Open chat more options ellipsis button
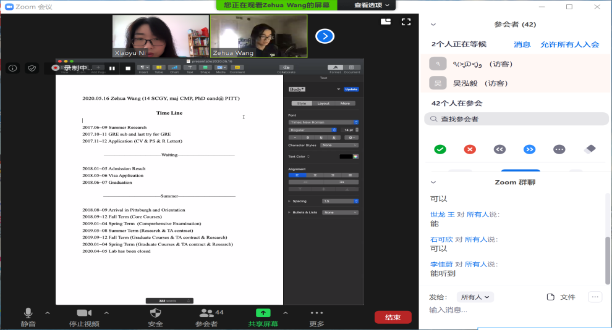Screen dimensions: 612x330 click(x=595, y=297)
